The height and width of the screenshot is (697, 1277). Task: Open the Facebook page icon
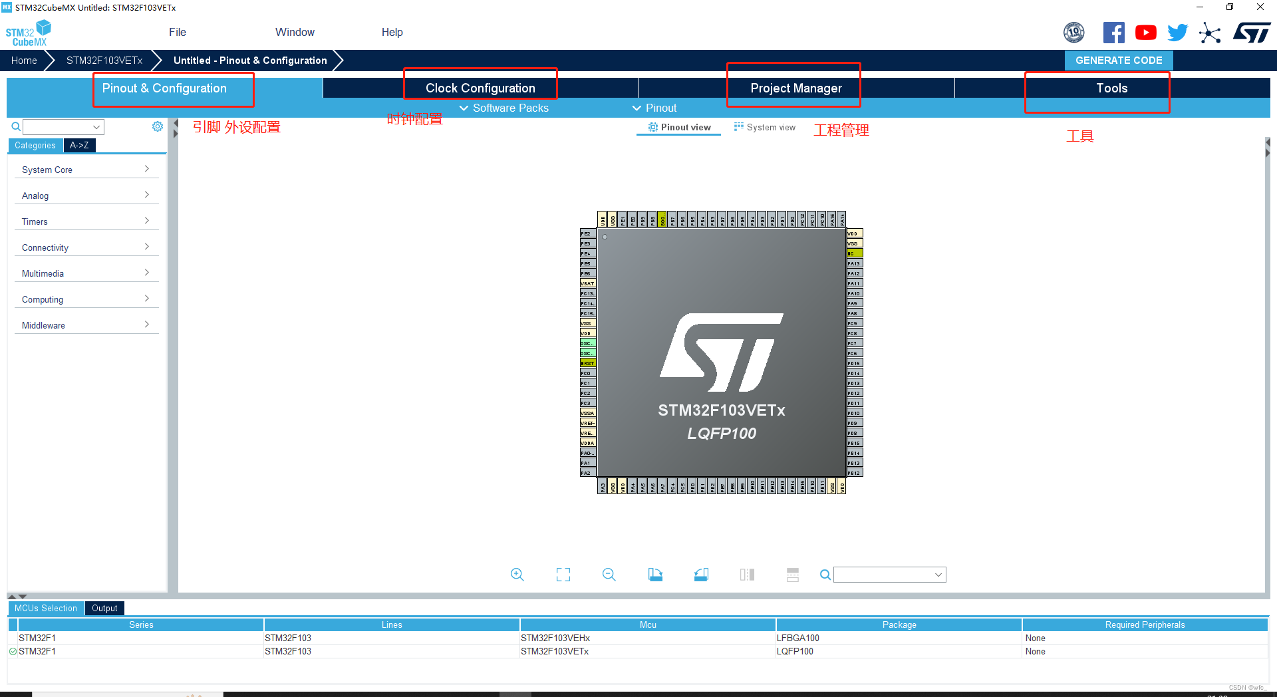(1114, 32)
